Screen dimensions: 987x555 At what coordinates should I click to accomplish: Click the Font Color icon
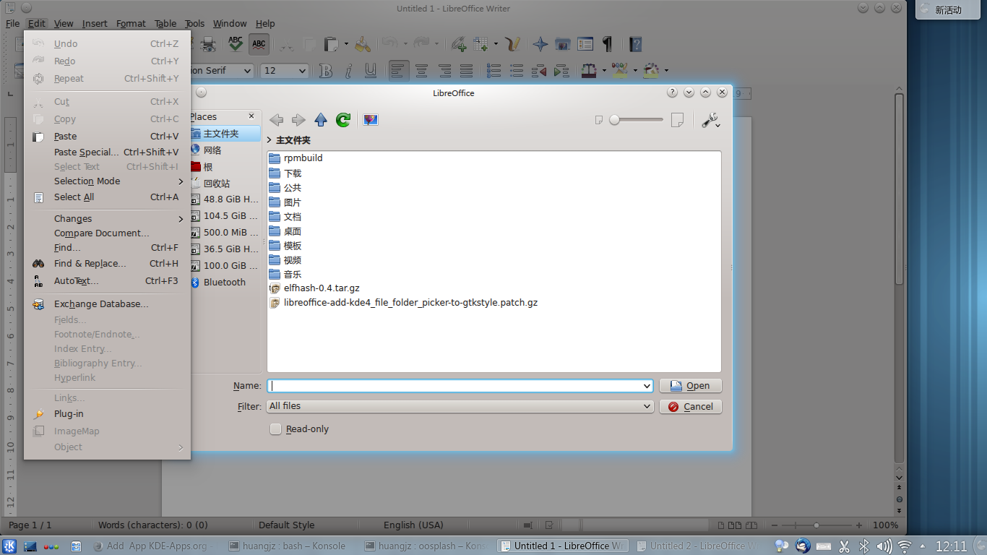click(589, 70)
